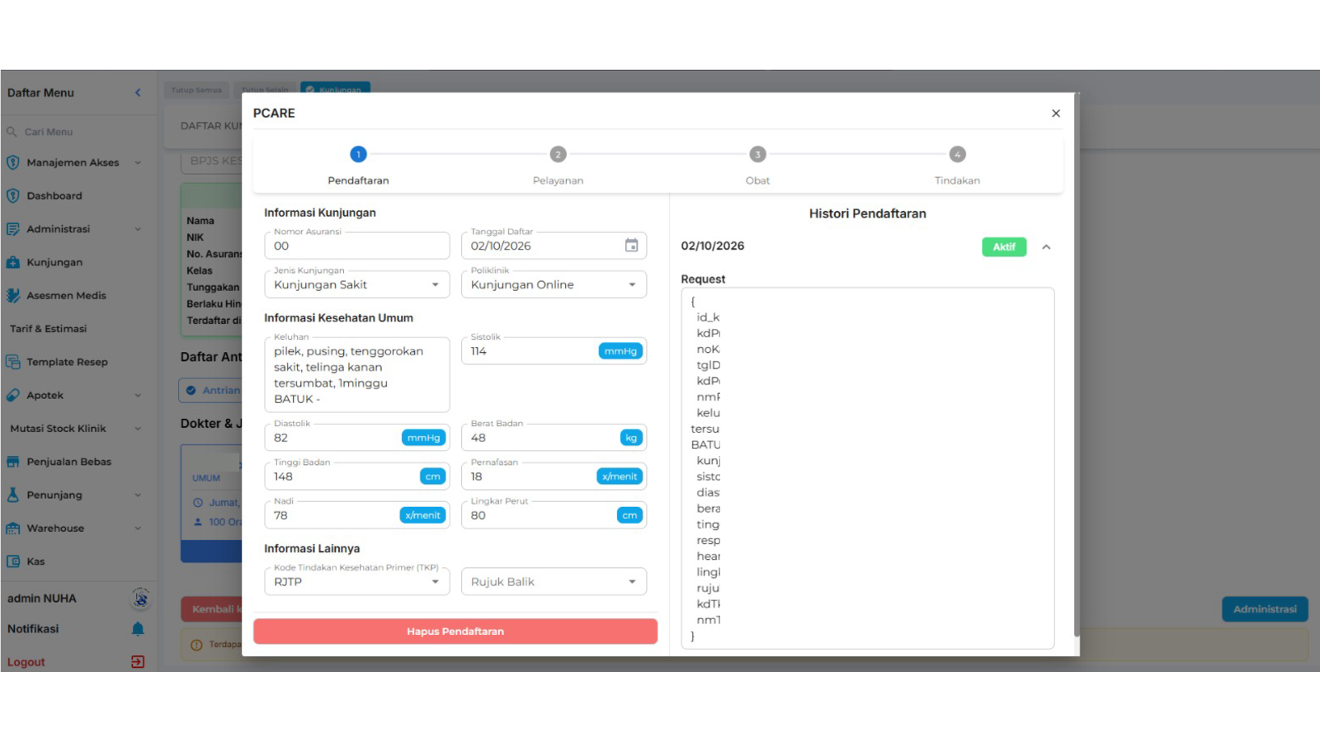Image resolution: width=1320 pixels, height=742 pixels.
Task: Click the Logout exit icon
Action: click(x=138, y=662)
